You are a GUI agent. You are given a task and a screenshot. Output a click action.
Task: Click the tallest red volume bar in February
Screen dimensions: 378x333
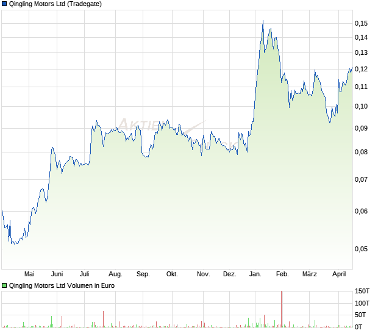tap(281, 309)
